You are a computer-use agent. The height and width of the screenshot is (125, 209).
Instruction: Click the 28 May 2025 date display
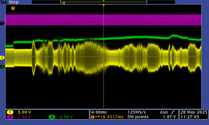click(194, 112)
